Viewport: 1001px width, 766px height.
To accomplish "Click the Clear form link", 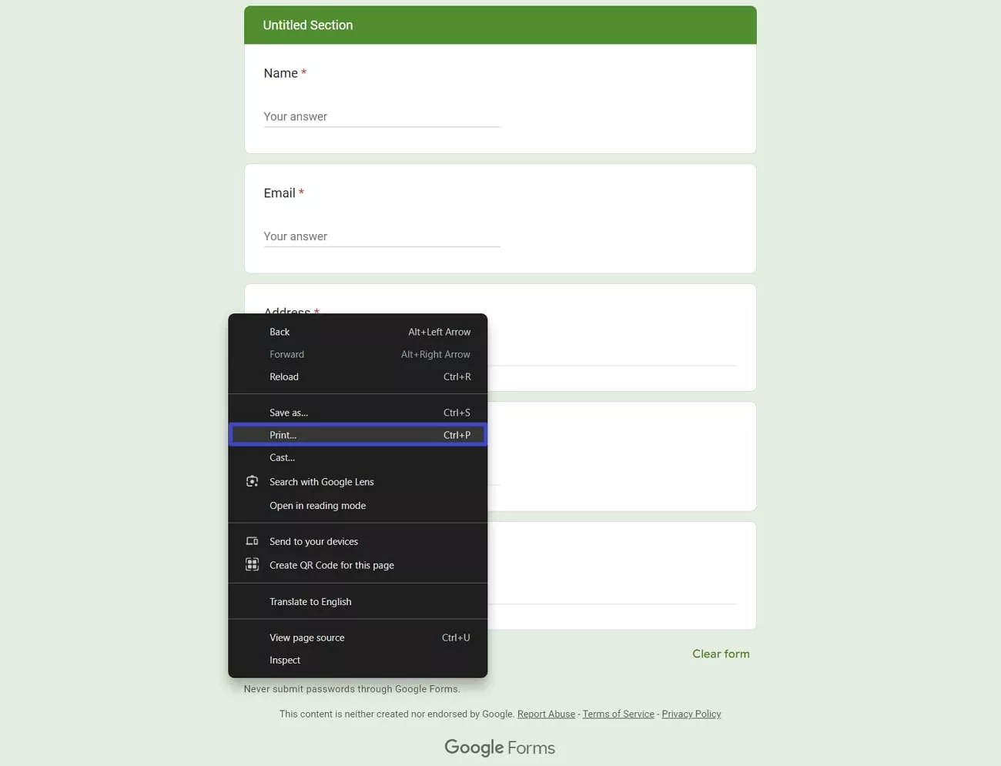I will point(721,653).
